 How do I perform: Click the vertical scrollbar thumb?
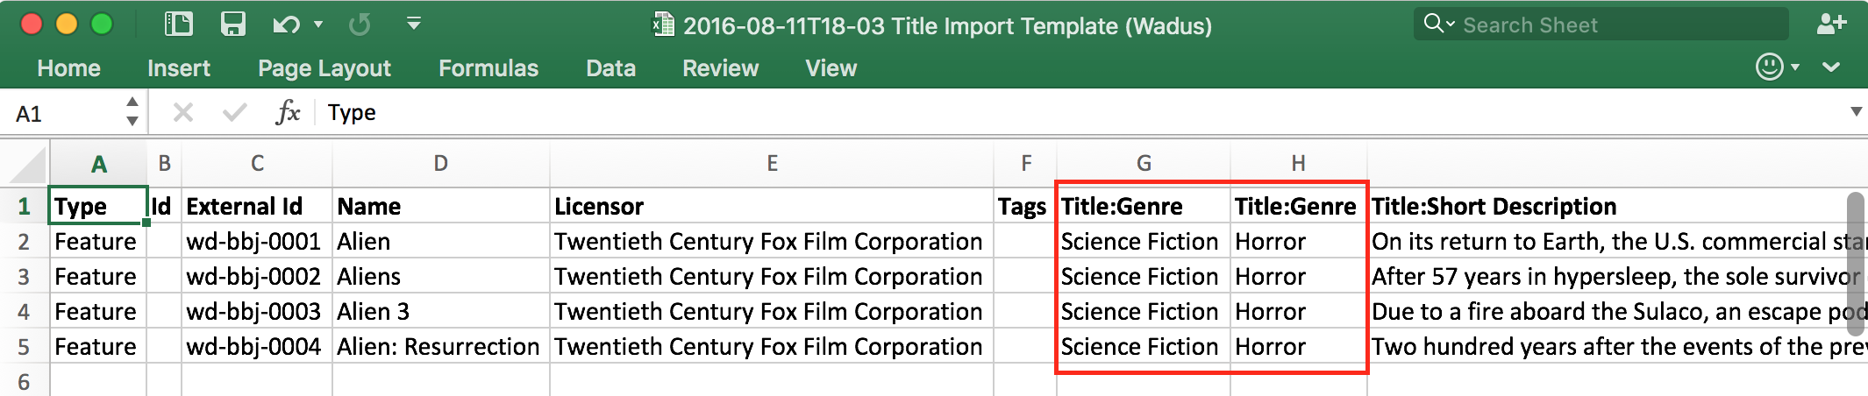(1855, 263)
